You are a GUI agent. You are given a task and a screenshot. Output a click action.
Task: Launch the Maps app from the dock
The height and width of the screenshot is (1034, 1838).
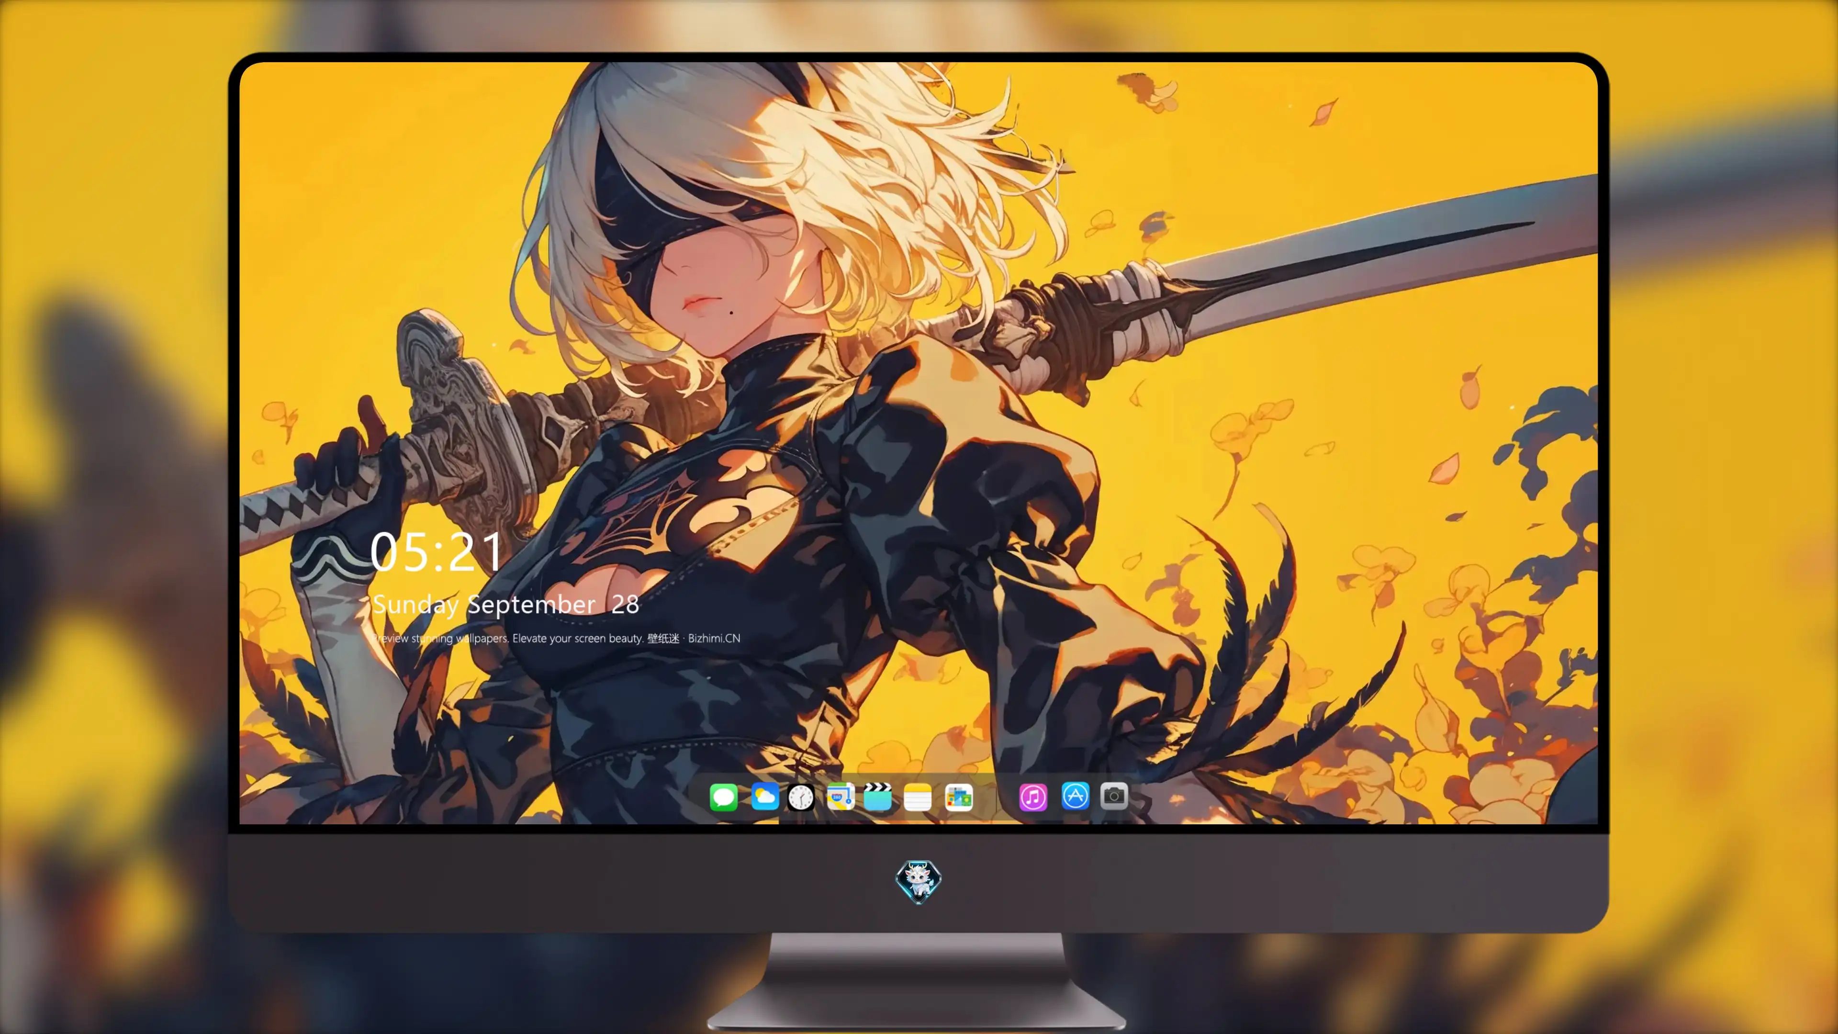point(841,797)
